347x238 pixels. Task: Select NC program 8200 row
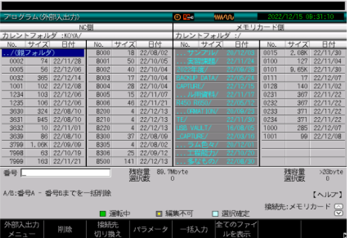pos(129,111)
